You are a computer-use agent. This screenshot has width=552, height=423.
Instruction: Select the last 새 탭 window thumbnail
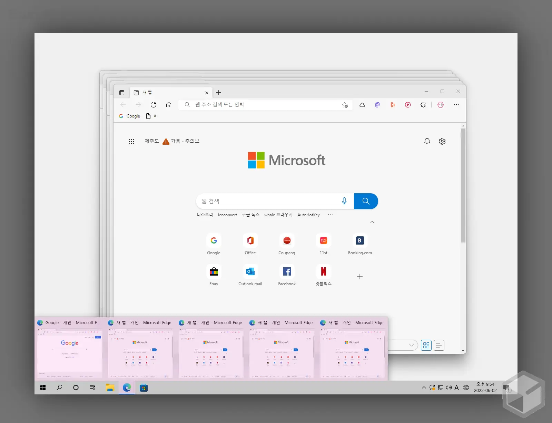352,349
